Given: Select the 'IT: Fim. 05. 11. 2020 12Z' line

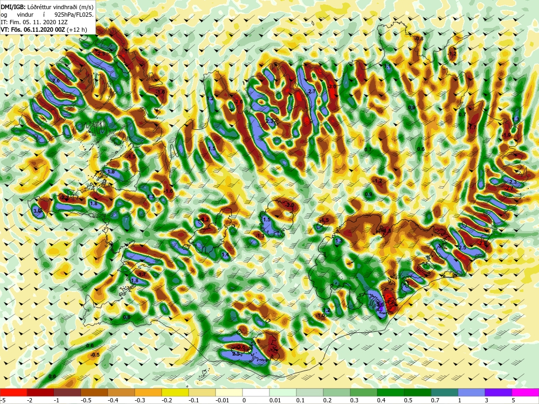Looking at the screenshot, I should pyautogui.click(x=34, y=22).
